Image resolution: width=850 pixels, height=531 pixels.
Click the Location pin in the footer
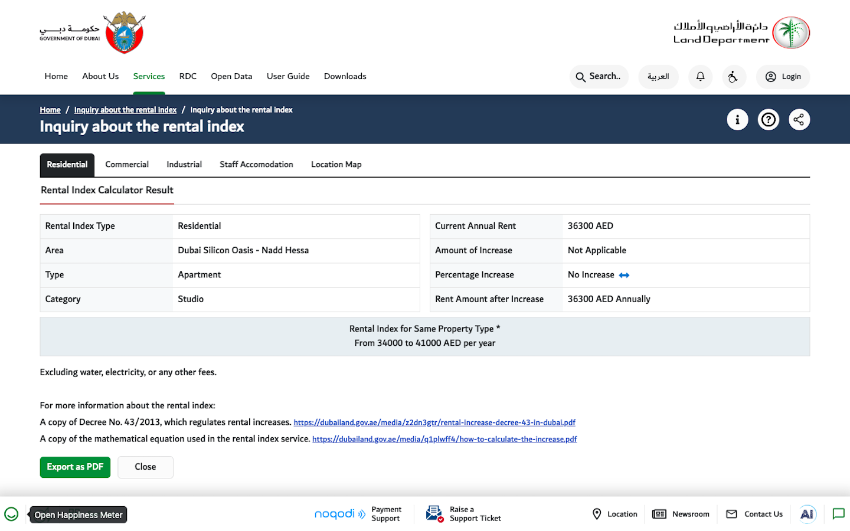pos(597,514)
